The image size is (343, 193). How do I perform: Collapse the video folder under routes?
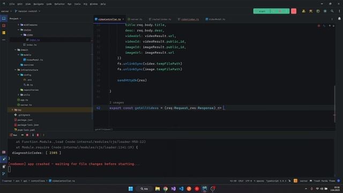[21, 35]
